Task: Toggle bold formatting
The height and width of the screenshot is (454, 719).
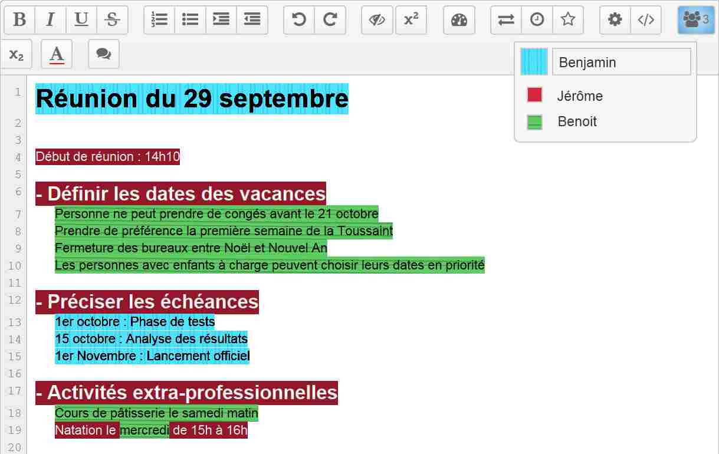Action: coord(19,20)
